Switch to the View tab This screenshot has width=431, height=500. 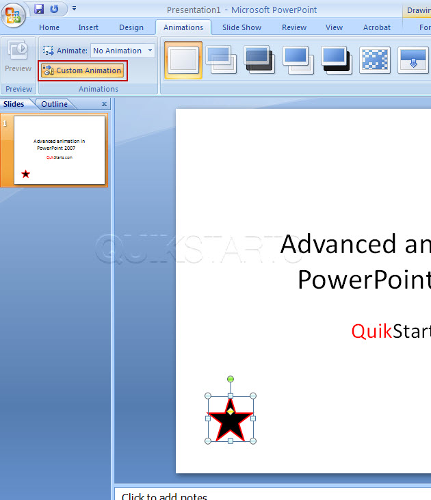pos(334,27)
